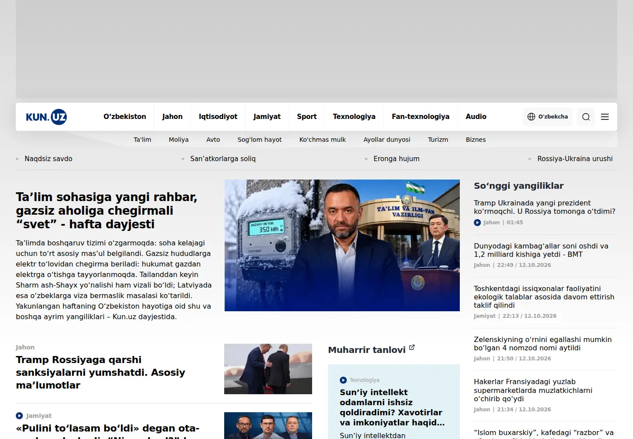Go to Turizm subcategory

click(x=438, y=140)
